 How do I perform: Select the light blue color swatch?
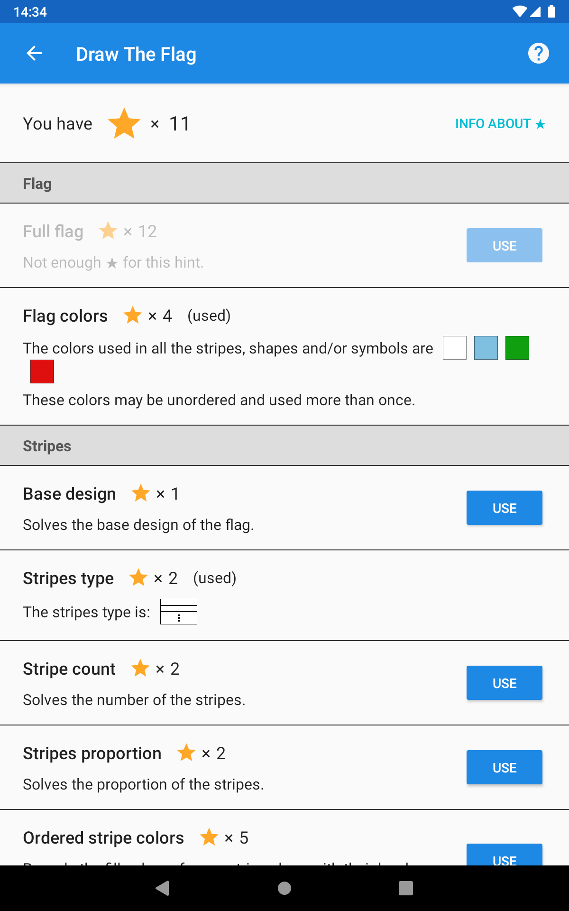coord(486,348)
